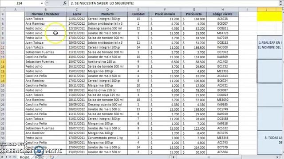Select cell 'Jabon antibacterial x 3' in row 6
This screenshot has height=159, width=284.
[107, 23]
